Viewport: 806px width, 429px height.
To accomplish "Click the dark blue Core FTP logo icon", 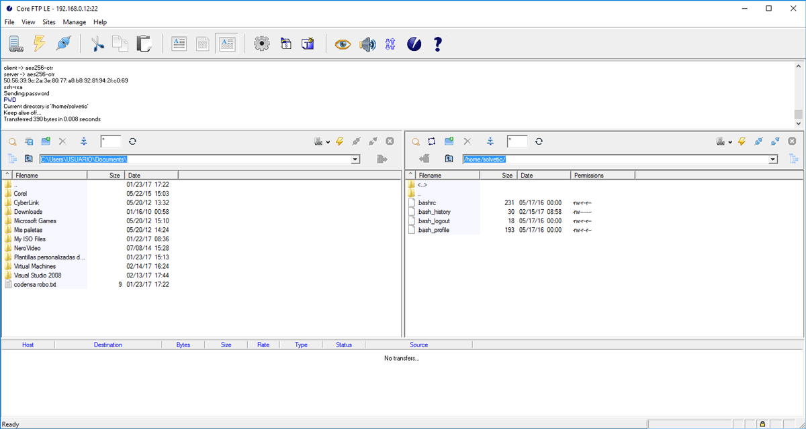I will tap(414, 44).
